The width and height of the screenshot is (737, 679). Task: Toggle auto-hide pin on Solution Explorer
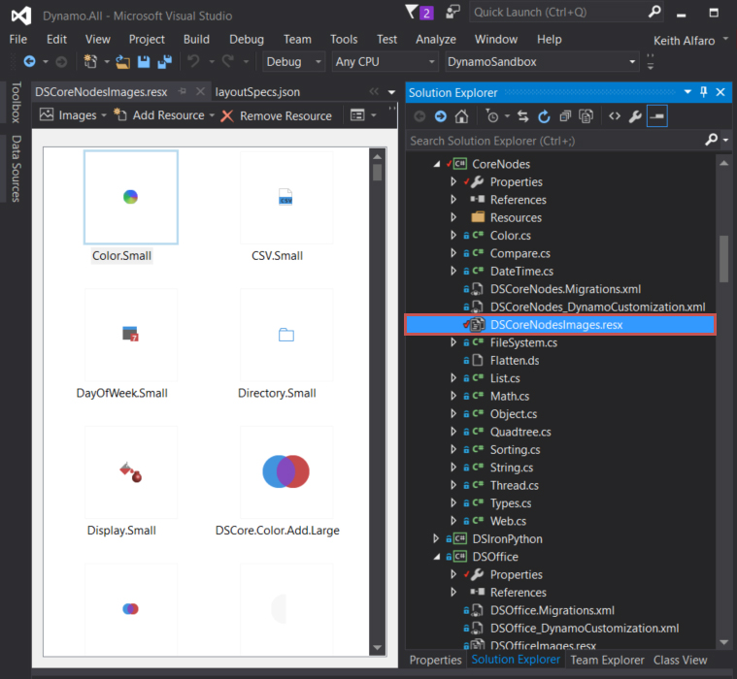pyautogui.click(x=703, y=92)
